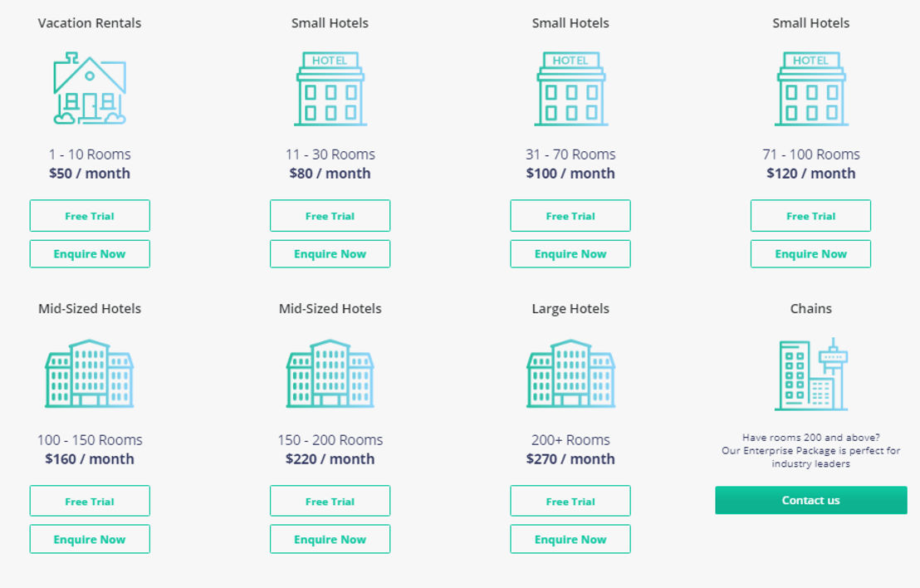920x588 pixels.
Task: Select the Chains heading
Action: 811,309
